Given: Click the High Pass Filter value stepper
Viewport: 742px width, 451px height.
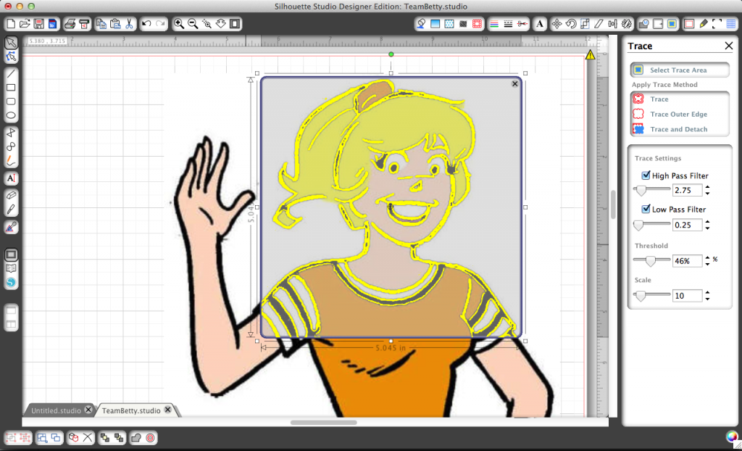Looking at the screenshot, I should click(x=707, y=190).
